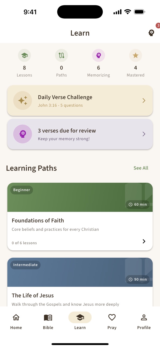The image size is (160, 348).
Task: Expand the 3 verses due for review chevron
Action: point(144,134)
